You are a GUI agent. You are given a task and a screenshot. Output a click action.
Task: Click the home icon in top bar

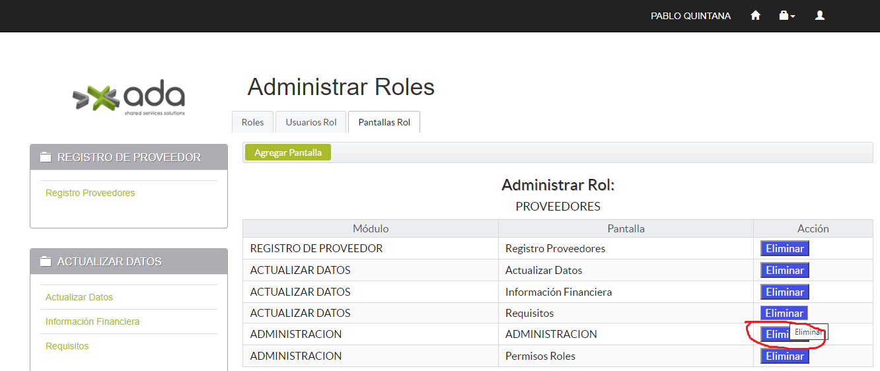pos(755,16)
